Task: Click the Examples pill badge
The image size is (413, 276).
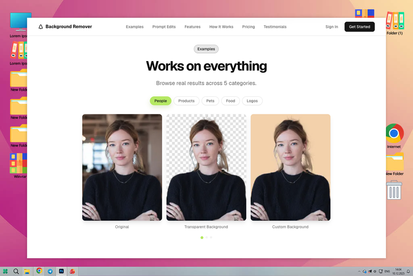Action: click(x=206, y=49)
